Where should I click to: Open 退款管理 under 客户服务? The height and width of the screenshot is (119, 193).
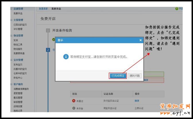[18, 93]
